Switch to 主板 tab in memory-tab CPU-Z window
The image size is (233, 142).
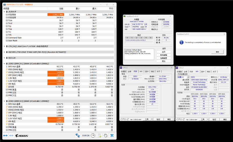129,72
